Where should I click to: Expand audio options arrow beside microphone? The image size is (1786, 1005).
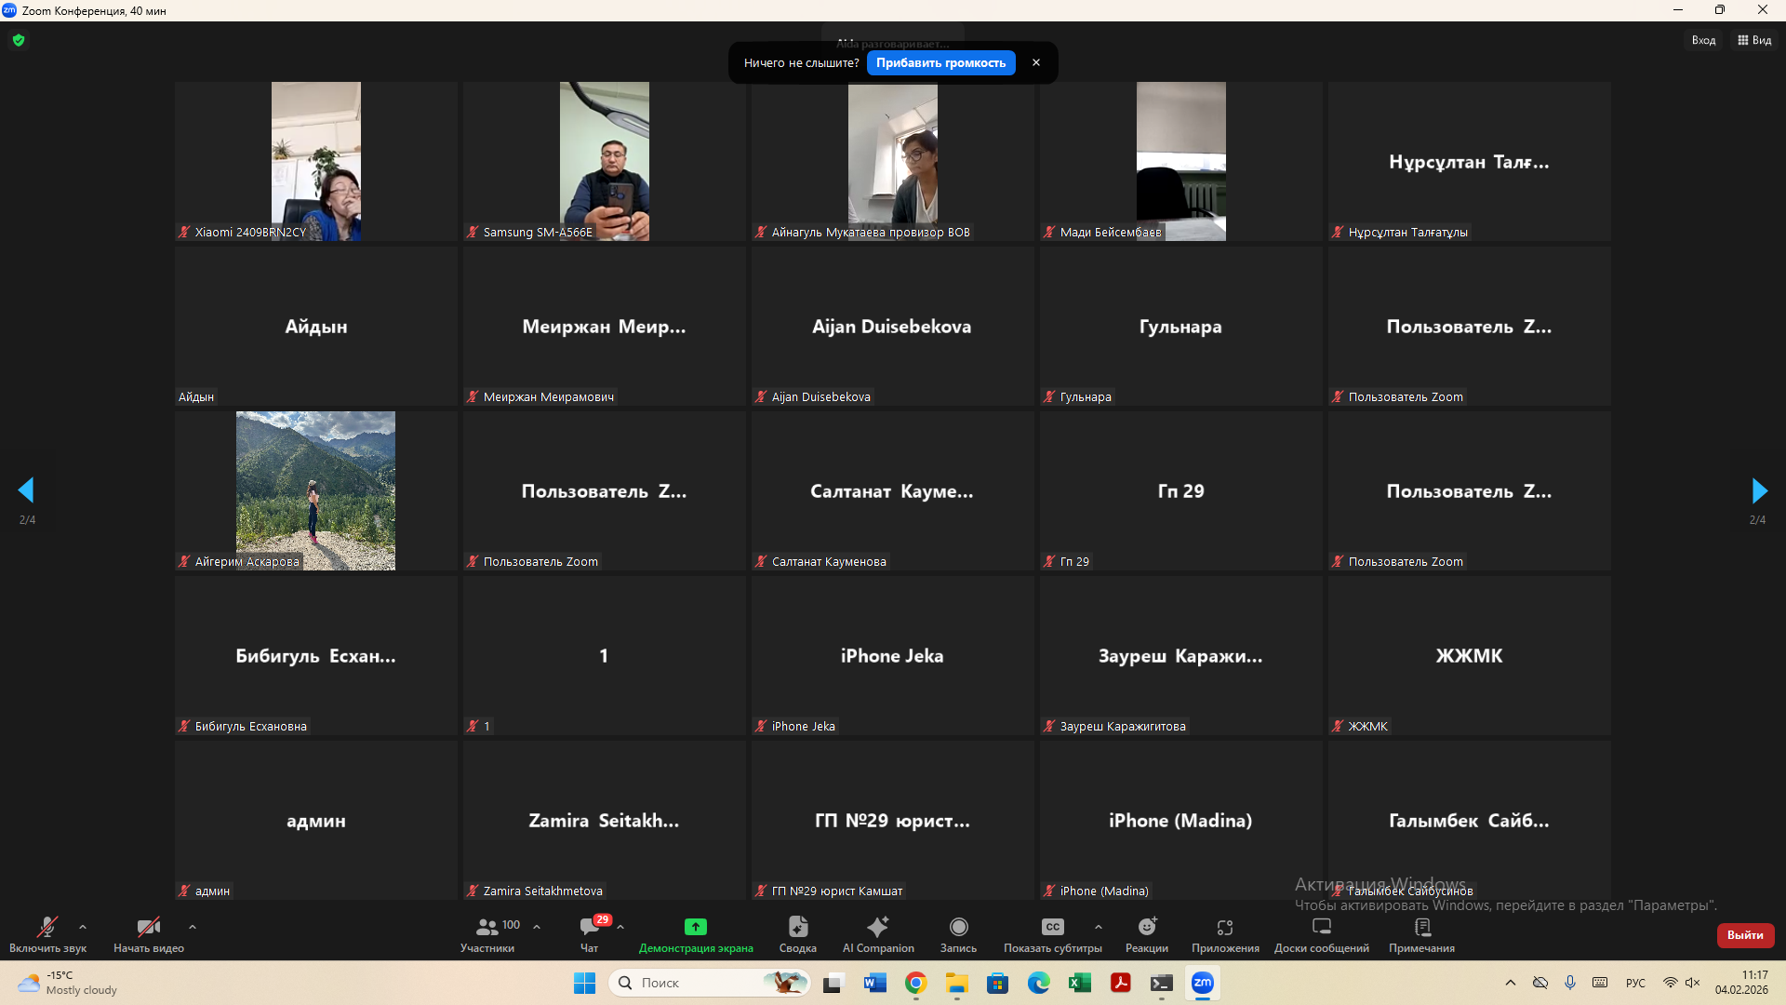point(83,927)
